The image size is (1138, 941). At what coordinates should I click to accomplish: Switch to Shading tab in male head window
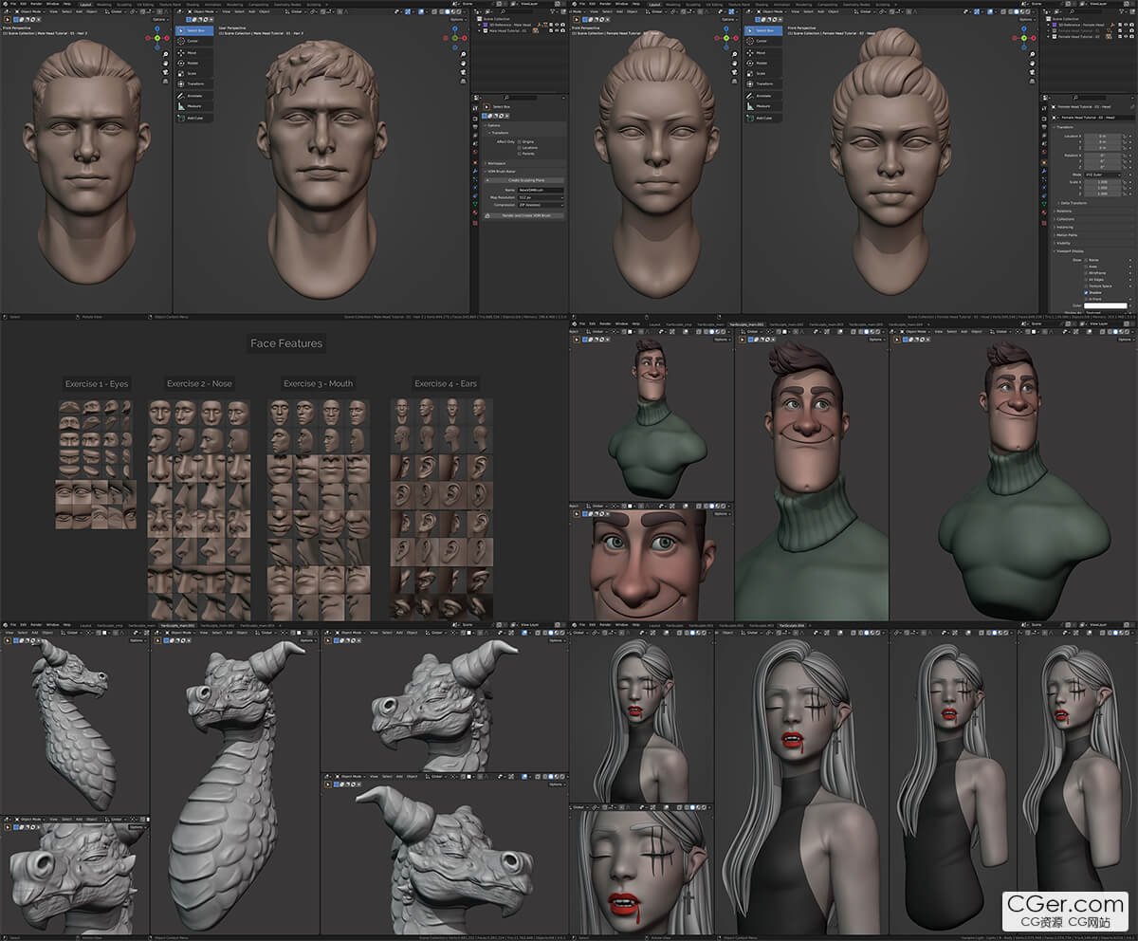click(x=191, y=4)
